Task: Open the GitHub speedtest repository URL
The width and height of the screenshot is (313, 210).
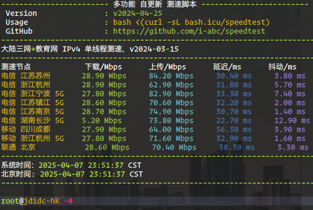Action: [189, 31]
